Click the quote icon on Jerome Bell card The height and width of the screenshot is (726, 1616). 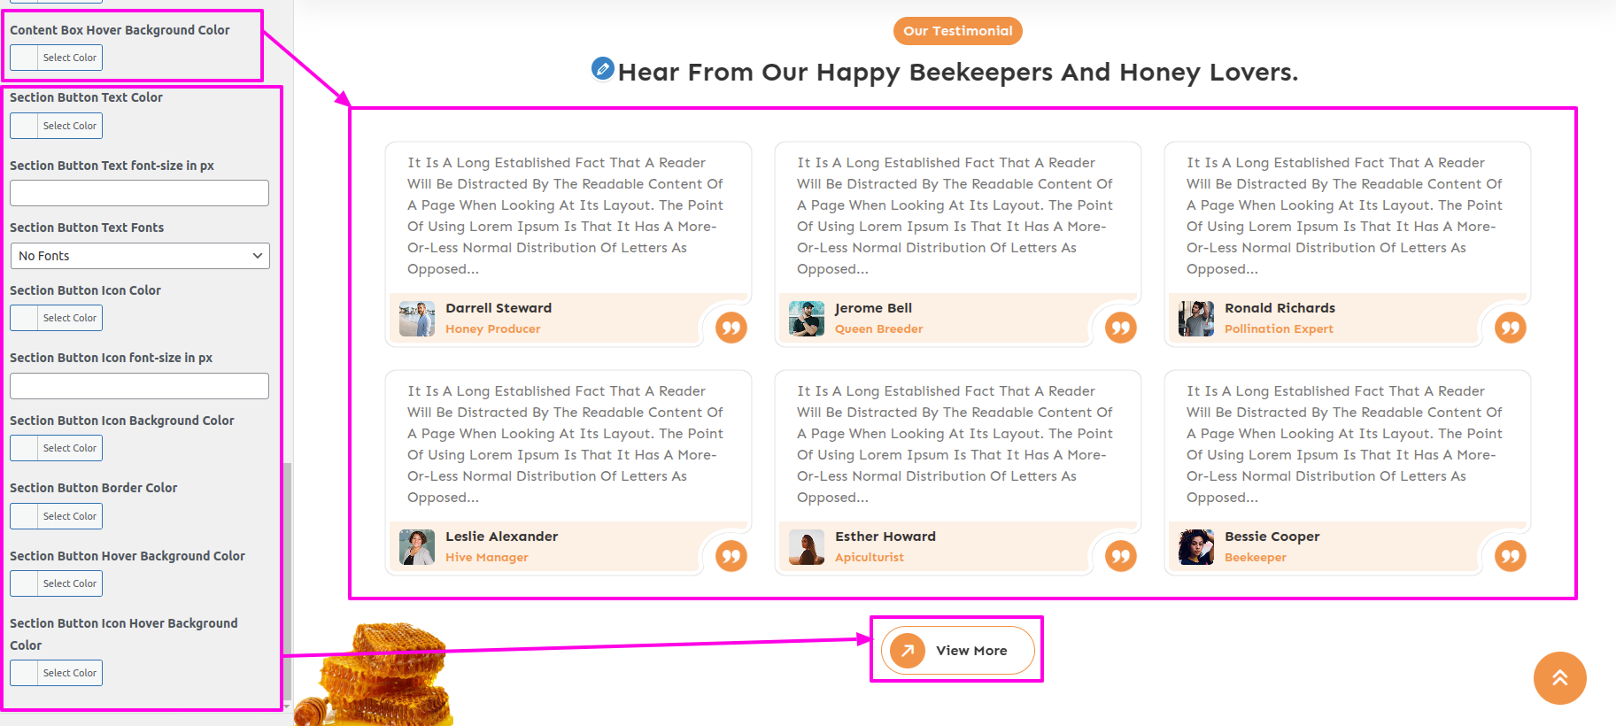1121,328
